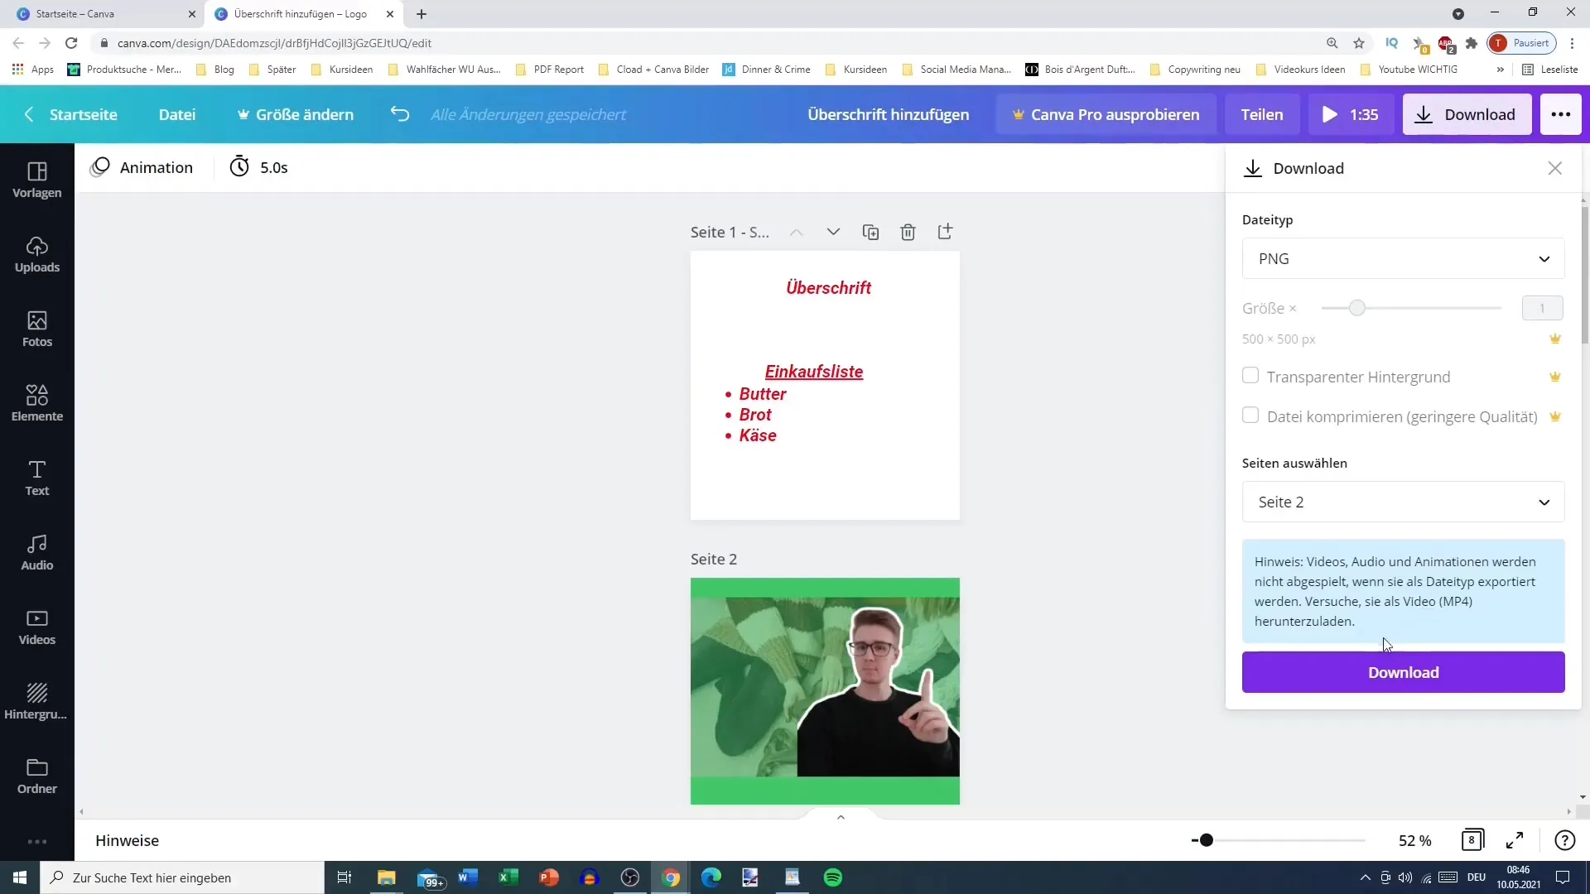Open the Videos panel in sidebar
The height and width of the screenshot is (894, 1590).
coord(37,627)
